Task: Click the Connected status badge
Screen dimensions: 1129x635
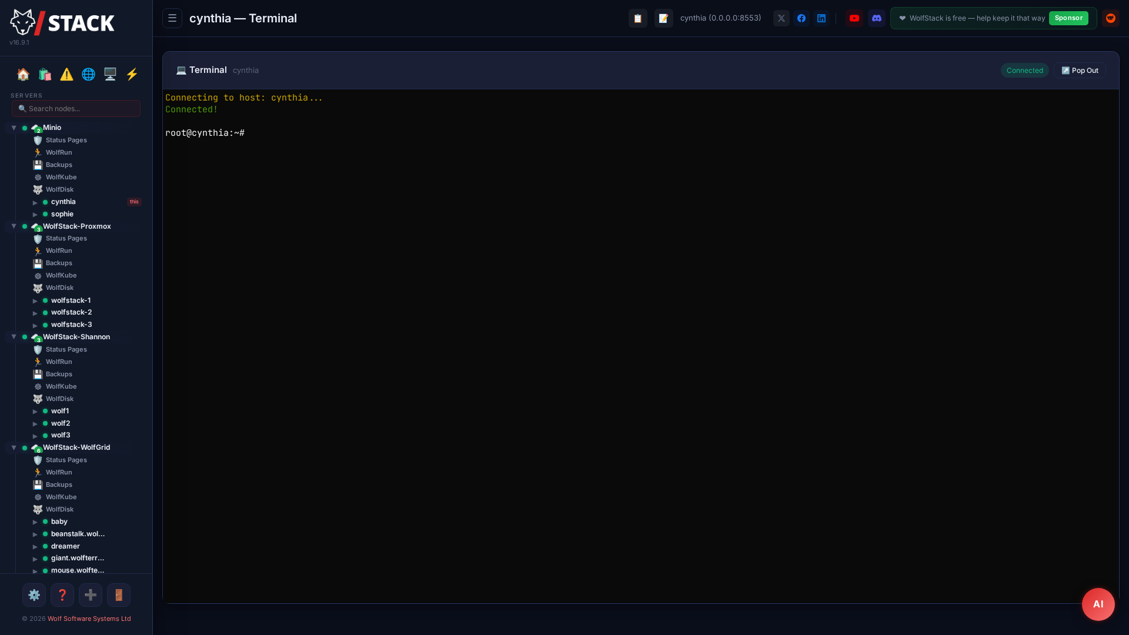Action: click(1024, 71)
